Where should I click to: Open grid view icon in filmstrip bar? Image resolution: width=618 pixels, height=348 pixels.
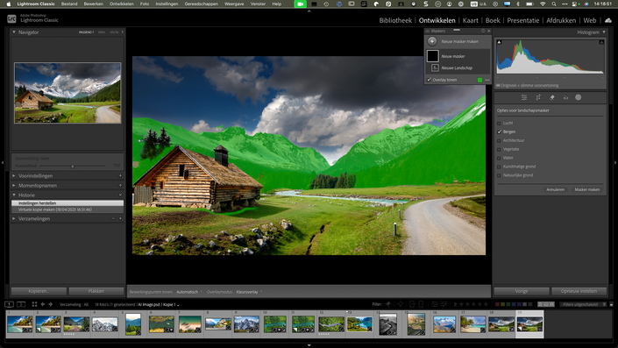pyautogui.click(x=34, y=304)
